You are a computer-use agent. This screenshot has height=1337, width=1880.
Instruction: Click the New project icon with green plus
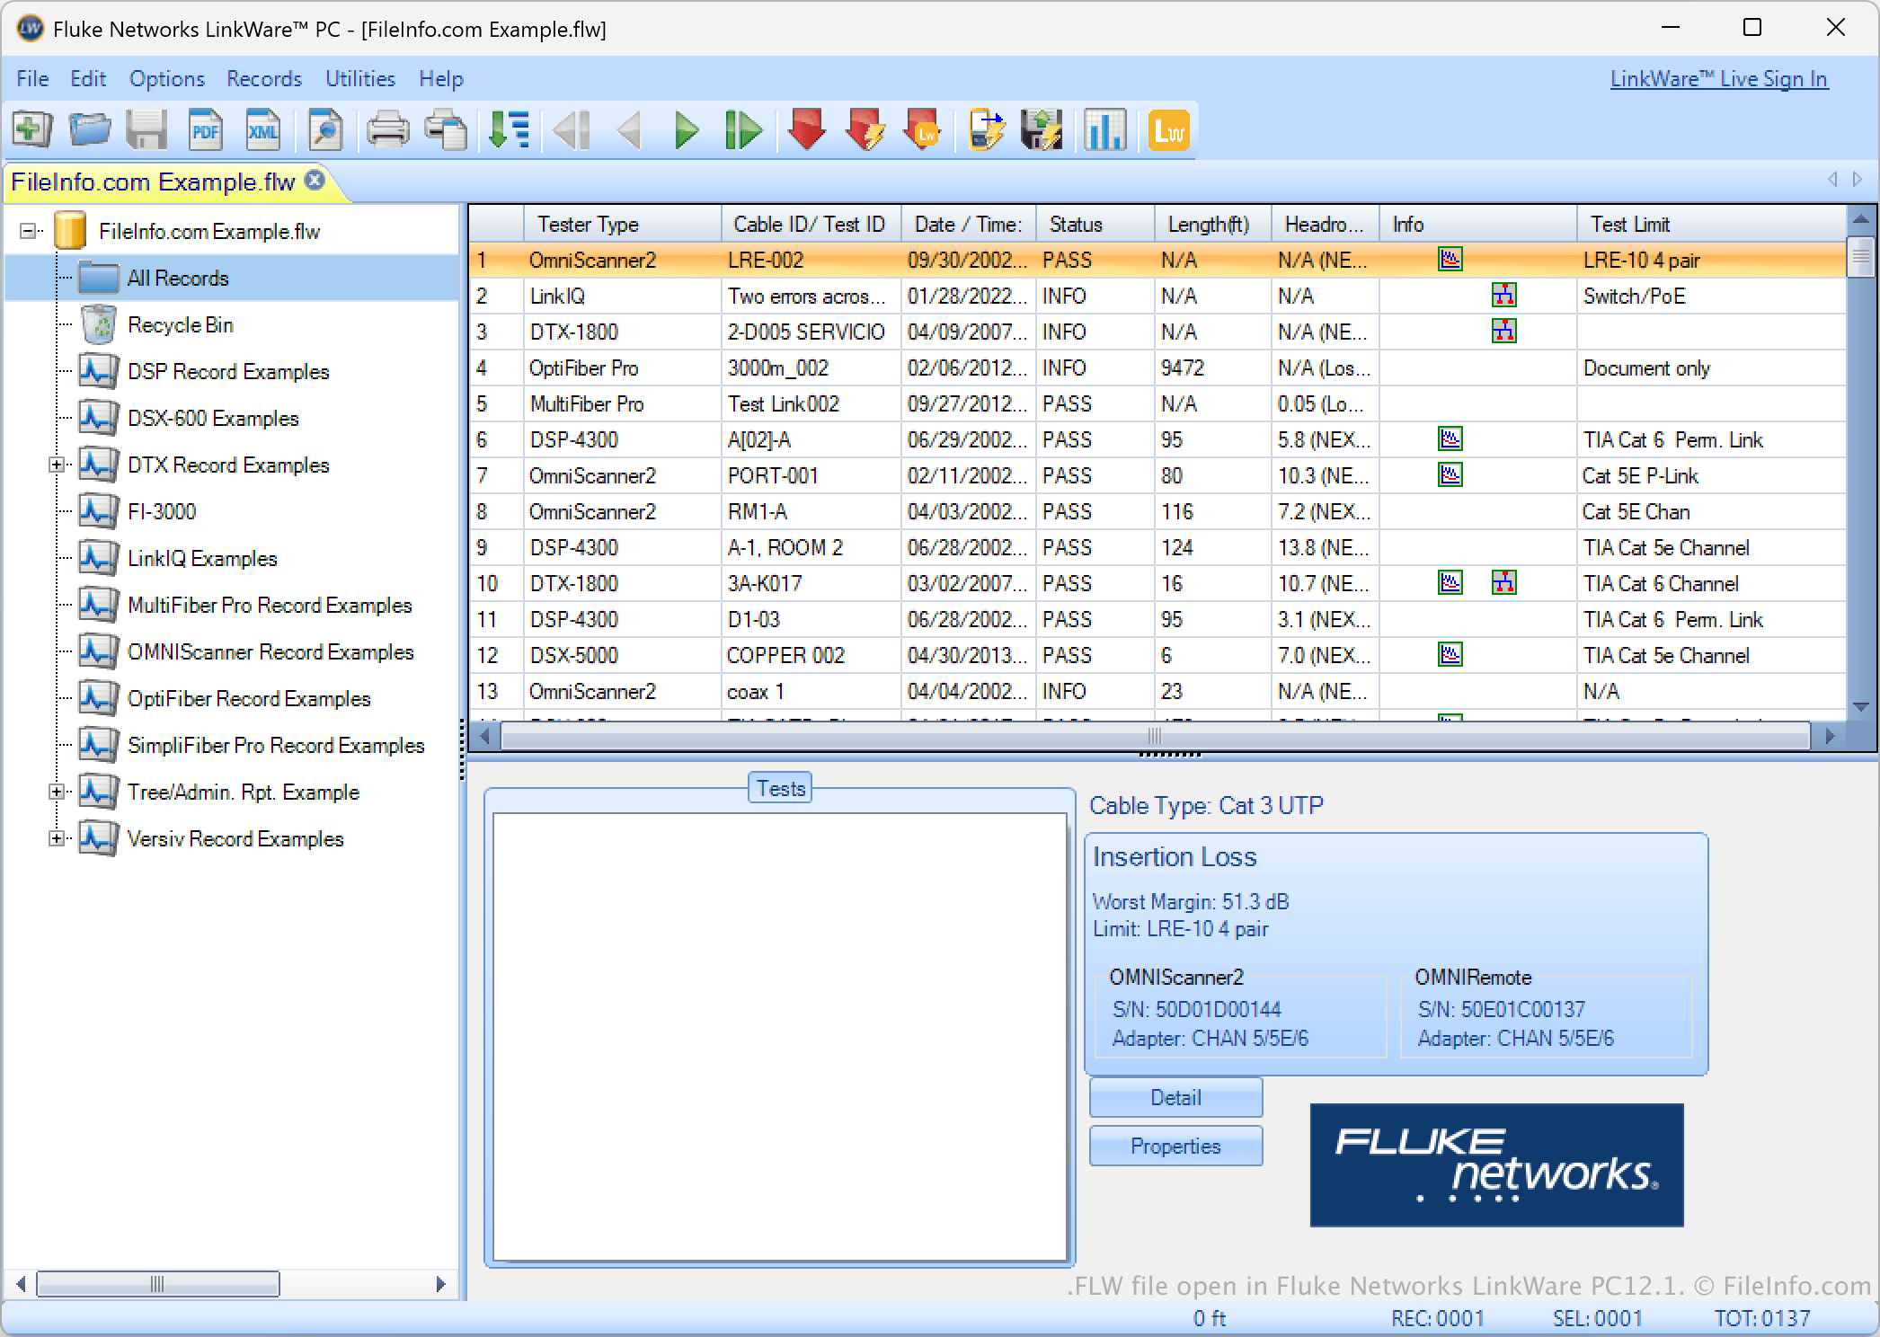pyautogui.click(x=32, y=130)
